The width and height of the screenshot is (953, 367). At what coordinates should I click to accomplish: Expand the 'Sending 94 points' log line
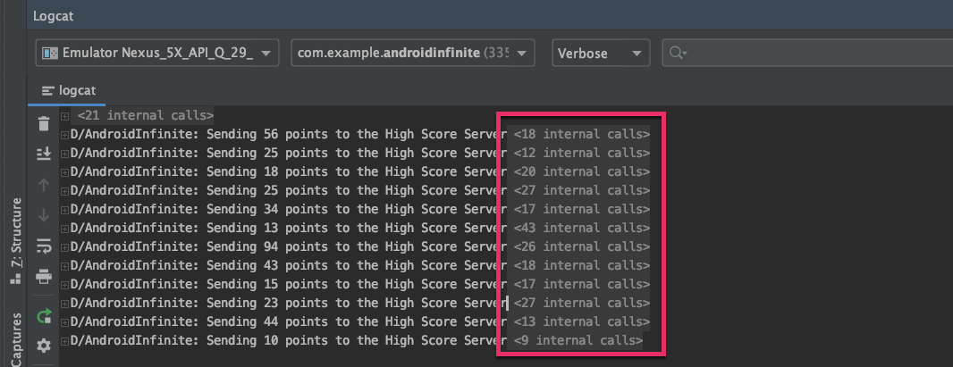pyautogui.click(x=64, y=246)
